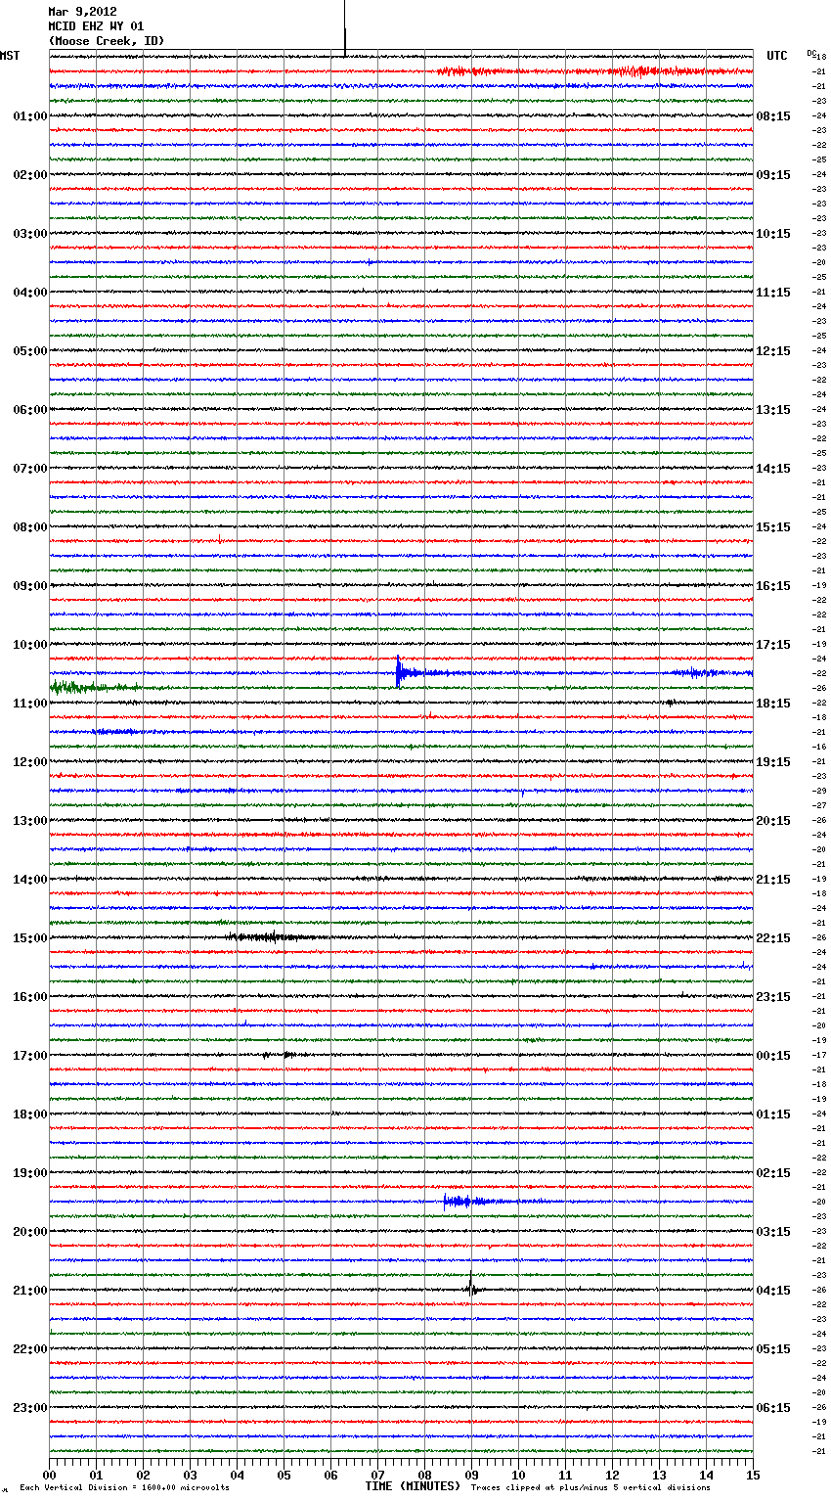The image size is (831, 1501).
Task: Select the '17:15' UTC time label
Action: [773, 645]
